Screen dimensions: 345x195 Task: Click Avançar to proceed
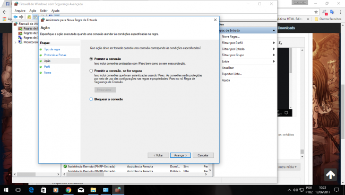(x=180, y=155)
